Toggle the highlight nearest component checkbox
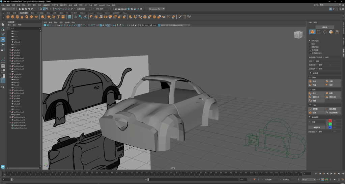The height and width of the screenshot is (184, 345). point(310,53)
